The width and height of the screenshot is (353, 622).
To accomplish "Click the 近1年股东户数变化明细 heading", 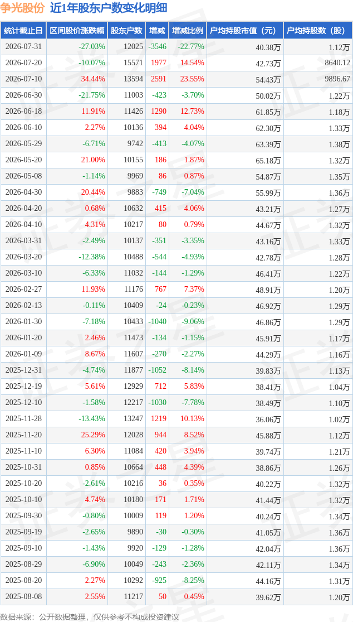I will pyautogui.click(x=109, y=8).
